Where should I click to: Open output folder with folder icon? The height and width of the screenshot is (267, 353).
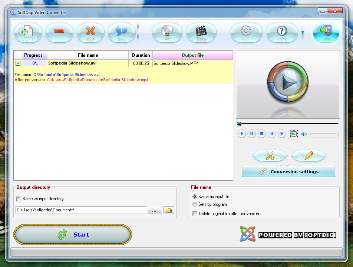click(x=169, y=210)
